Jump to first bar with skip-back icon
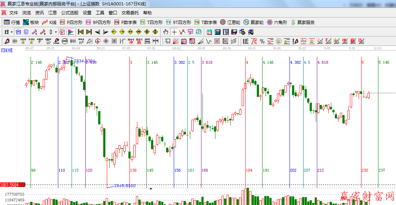This screenshot has width=396, height=205. pyautogui.click(x=81, y=32)
